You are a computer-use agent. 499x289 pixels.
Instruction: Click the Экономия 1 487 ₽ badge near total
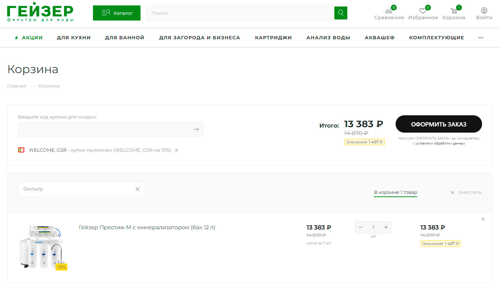(x=364, y=142)
